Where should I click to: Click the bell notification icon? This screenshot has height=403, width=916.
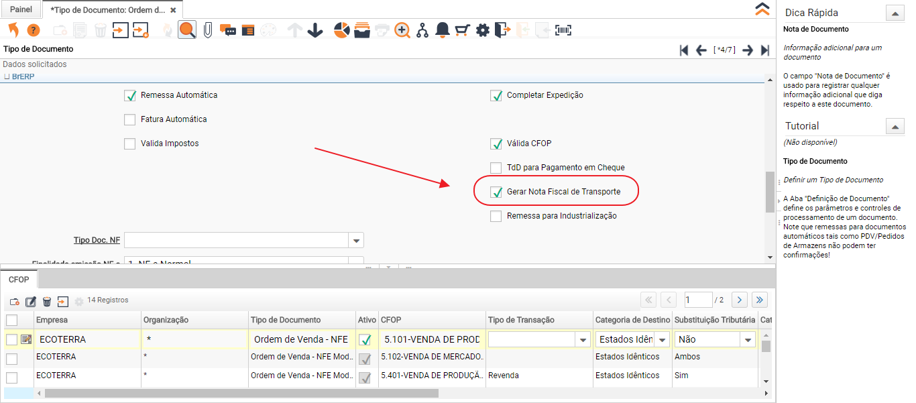click(x=443, y=30)
